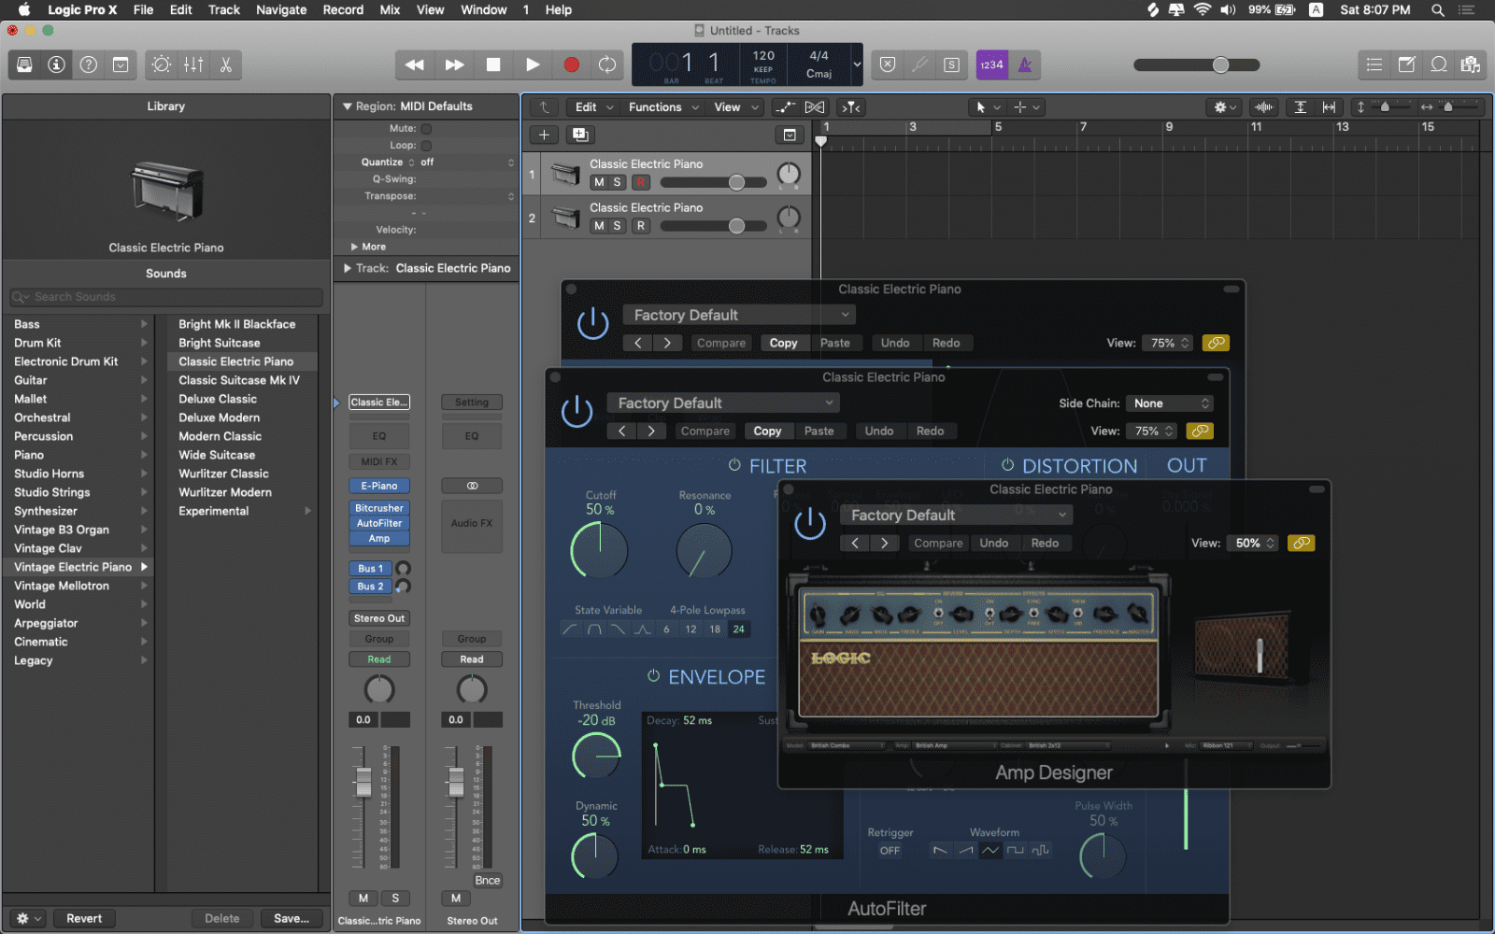This screenshot has width=1495, height=934.
Task: Open the Media Browsers button
Action: [1471, 64]
